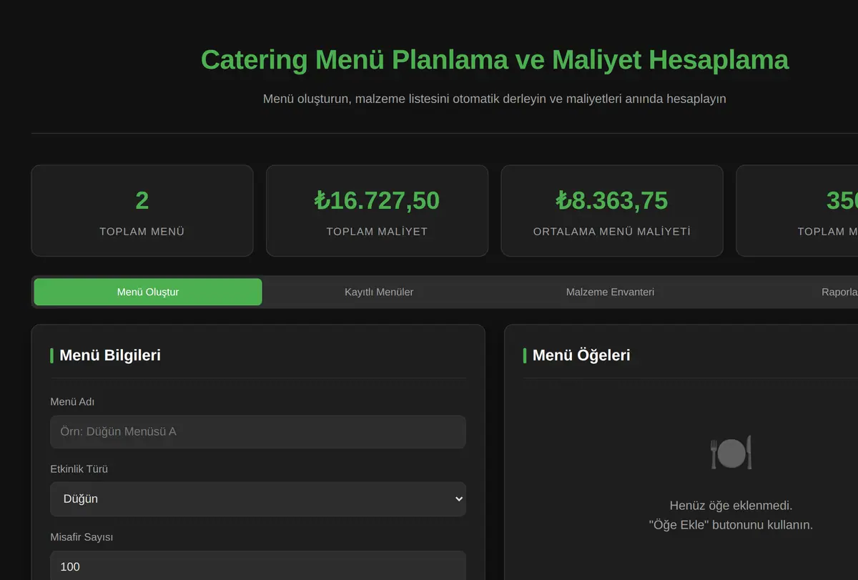The height and width of the screenshot is (580, 858).
Task: Click the ₺8.363,75 Ortalama Menü Maliyeti card
Action: [x=612, y=211]
